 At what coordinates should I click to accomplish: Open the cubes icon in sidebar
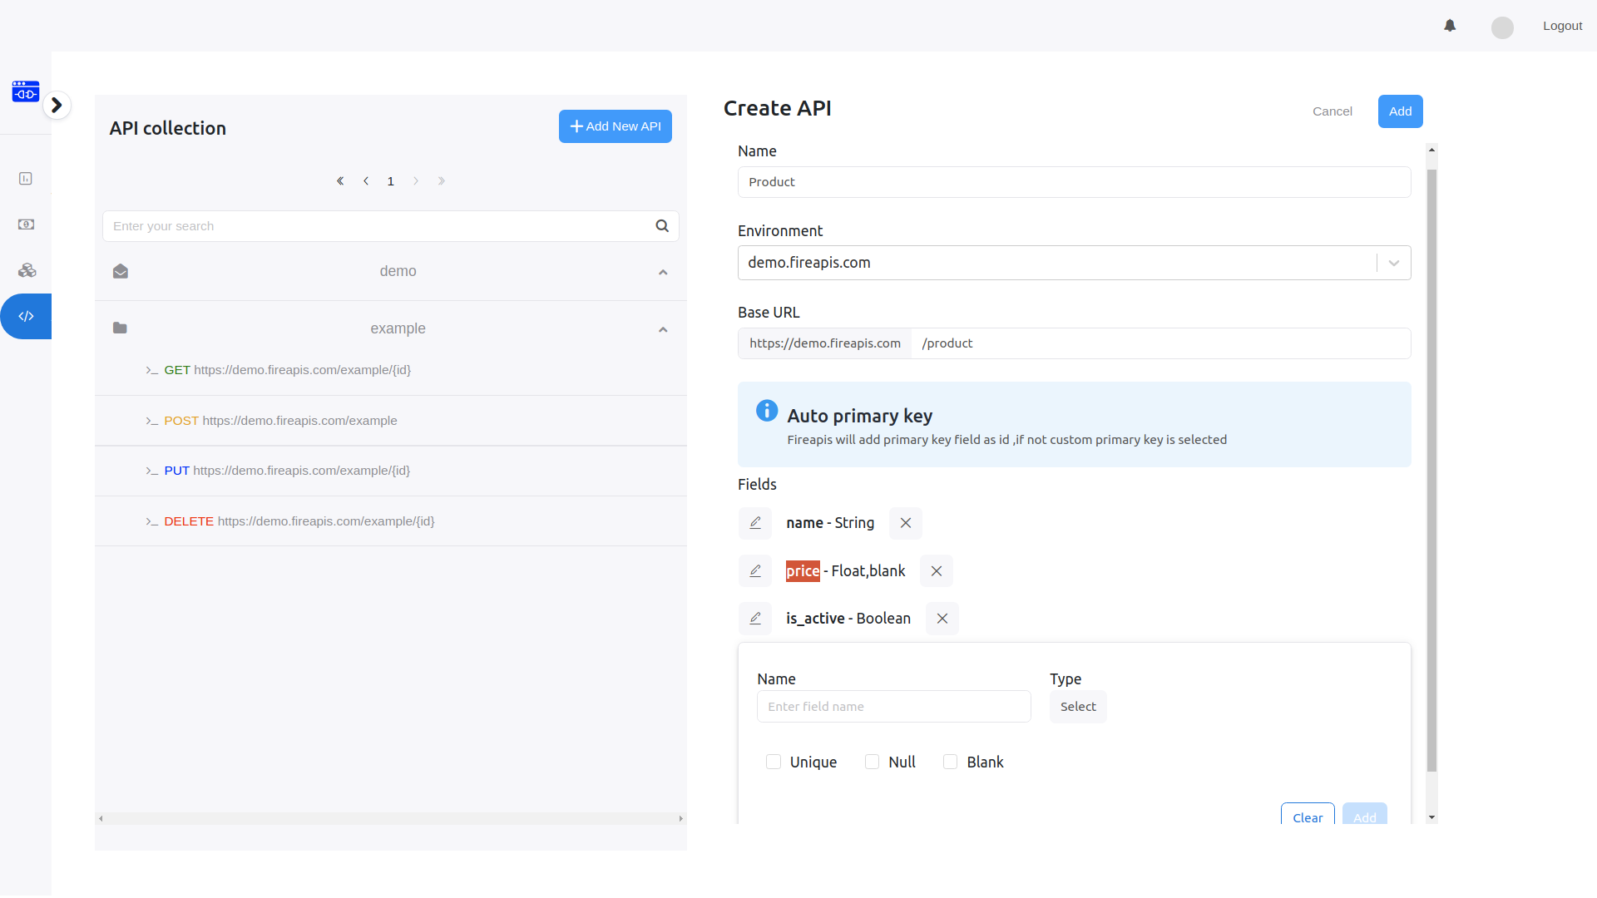pos(27,270)
